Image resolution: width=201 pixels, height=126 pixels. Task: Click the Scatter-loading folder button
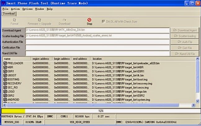pyautogui.click(x=185, y=36)
